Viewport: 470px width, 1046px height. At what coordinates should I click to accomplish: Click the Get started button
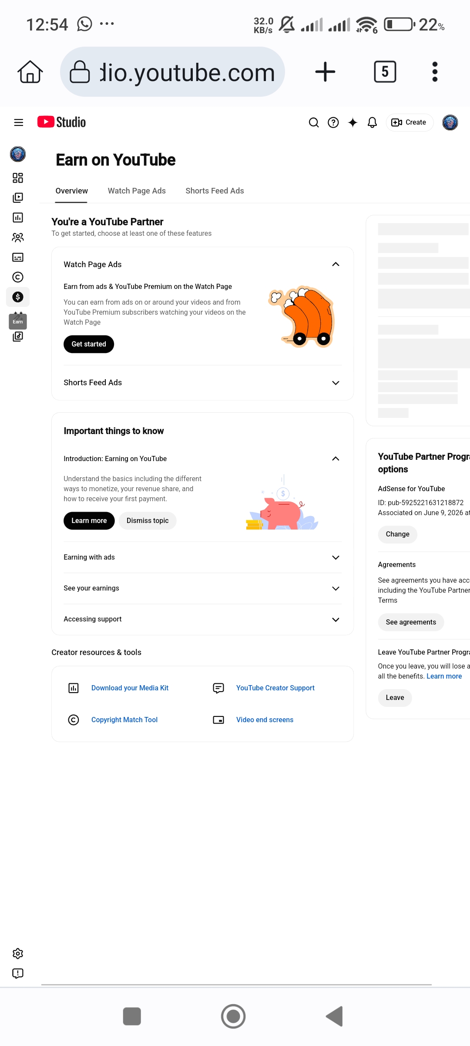(x=89, y=344)
